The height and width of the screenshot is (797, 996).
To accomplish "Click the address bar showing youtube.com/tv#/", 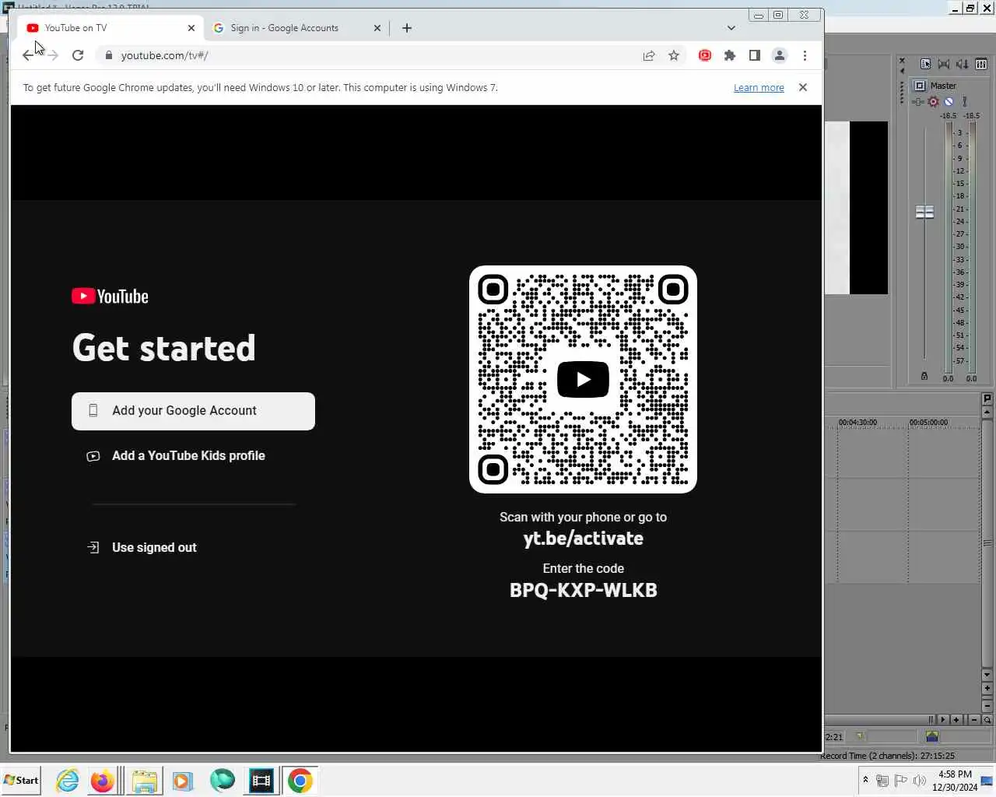I will pyautogui.click(x=373, y=55).
